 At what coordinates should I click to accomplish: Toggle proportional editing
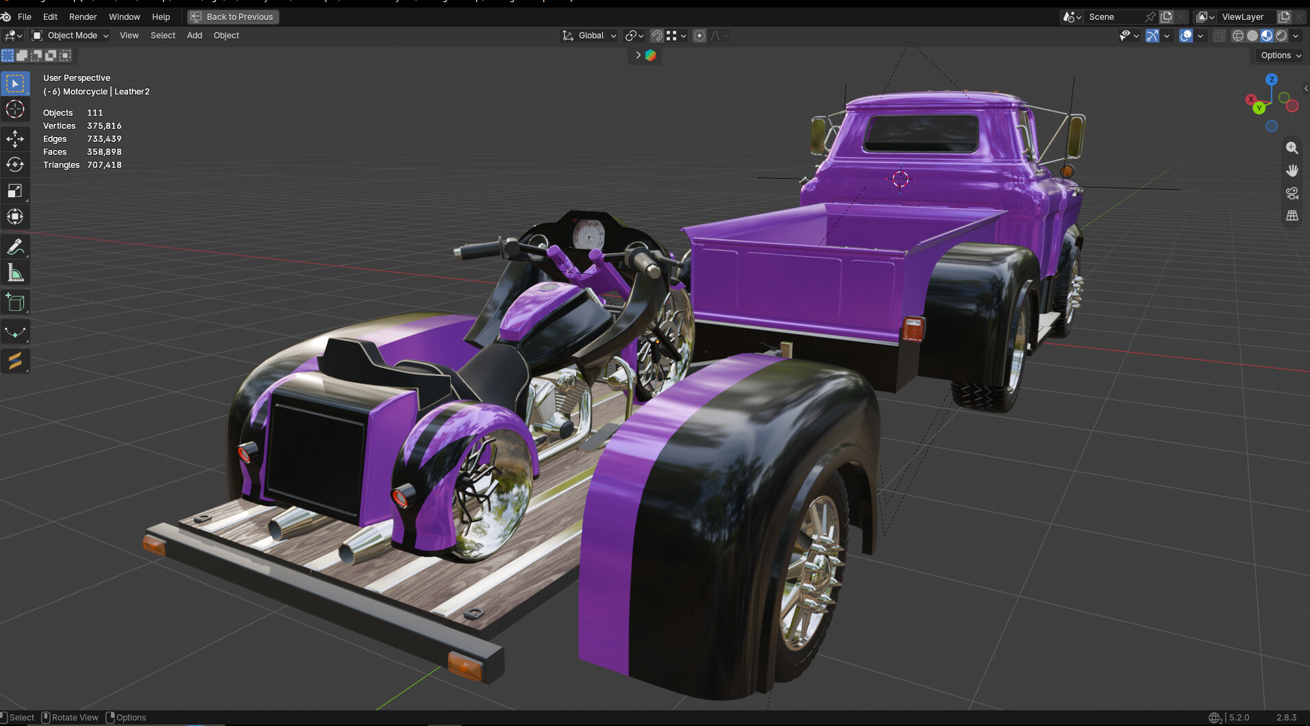(700, 36)
